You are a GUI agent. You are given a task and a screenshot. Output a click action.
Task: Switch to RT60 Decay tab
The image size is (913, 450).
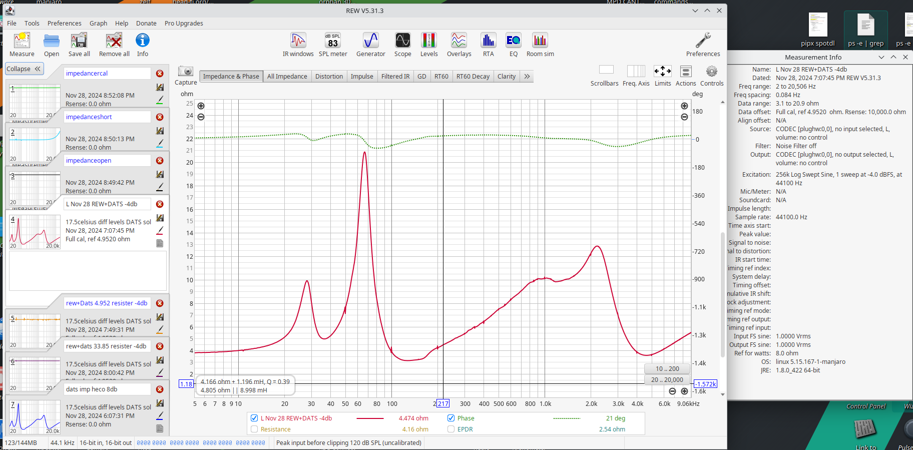(473, 76)
